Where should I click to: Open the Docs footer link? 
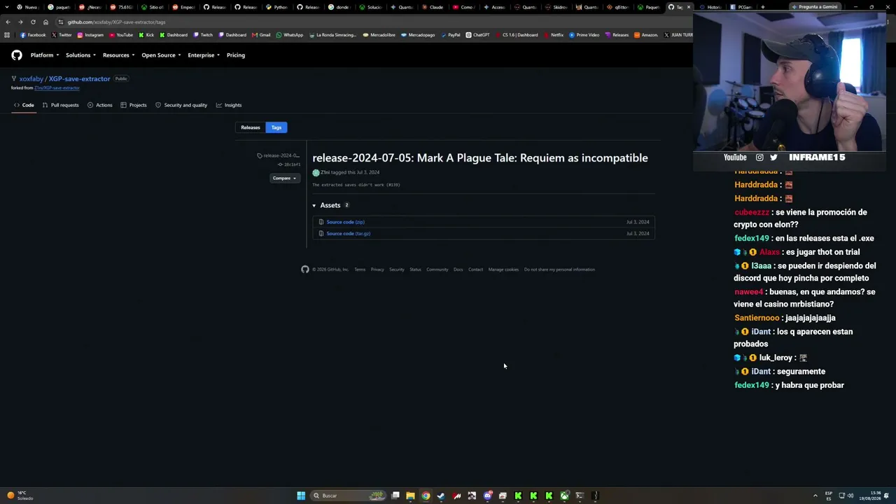(458, 269)
